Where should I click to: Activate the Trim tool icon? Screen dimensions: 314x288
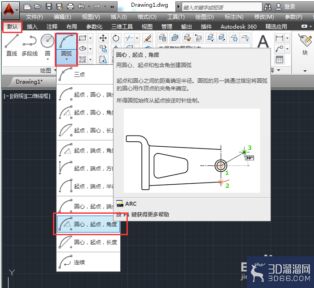(129, 38)
